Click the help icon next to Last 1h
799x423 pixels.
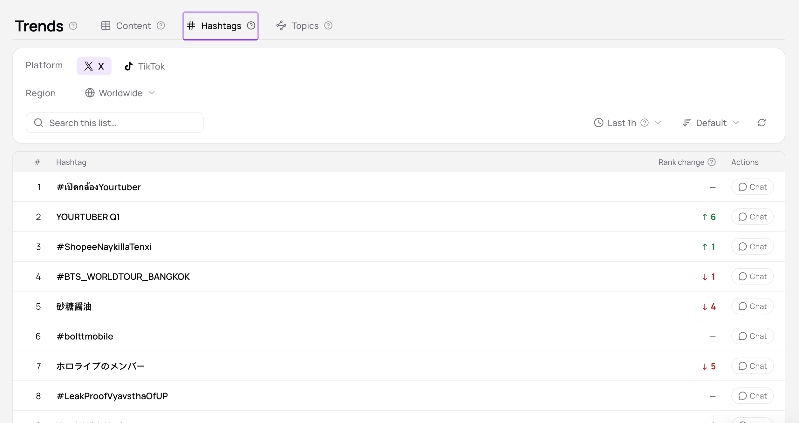[645, 123]
